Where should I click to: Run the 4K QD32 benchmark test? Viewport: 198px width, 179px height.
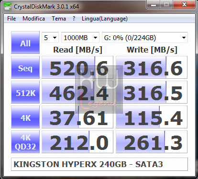click(25, 142)
